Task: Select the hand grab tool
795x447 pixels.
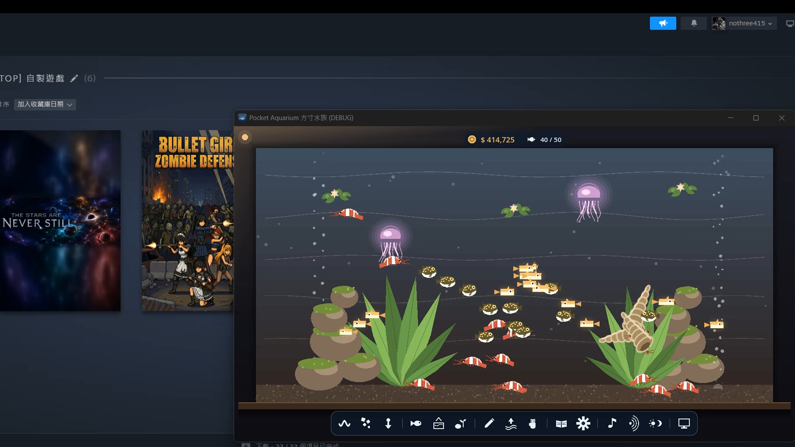Action: [x=532, y=423]
